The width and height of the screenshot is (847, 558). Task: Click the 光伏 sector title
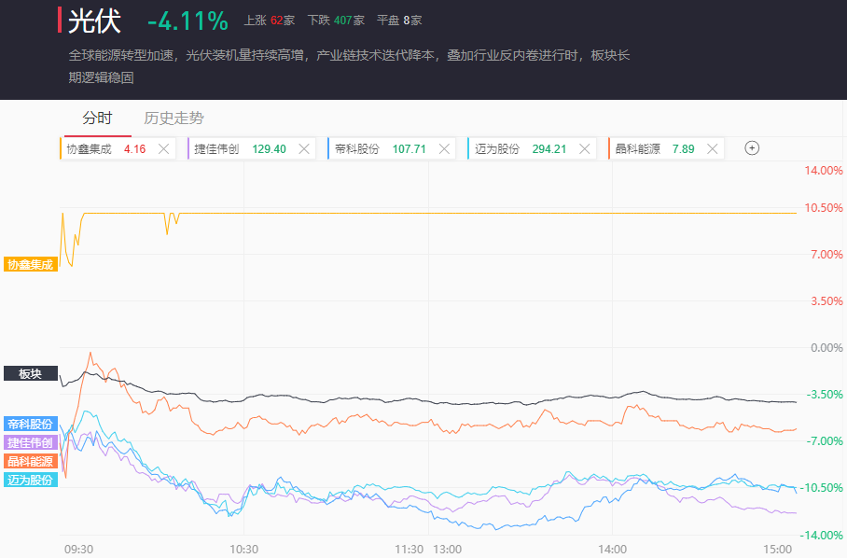tap(94, 21)
